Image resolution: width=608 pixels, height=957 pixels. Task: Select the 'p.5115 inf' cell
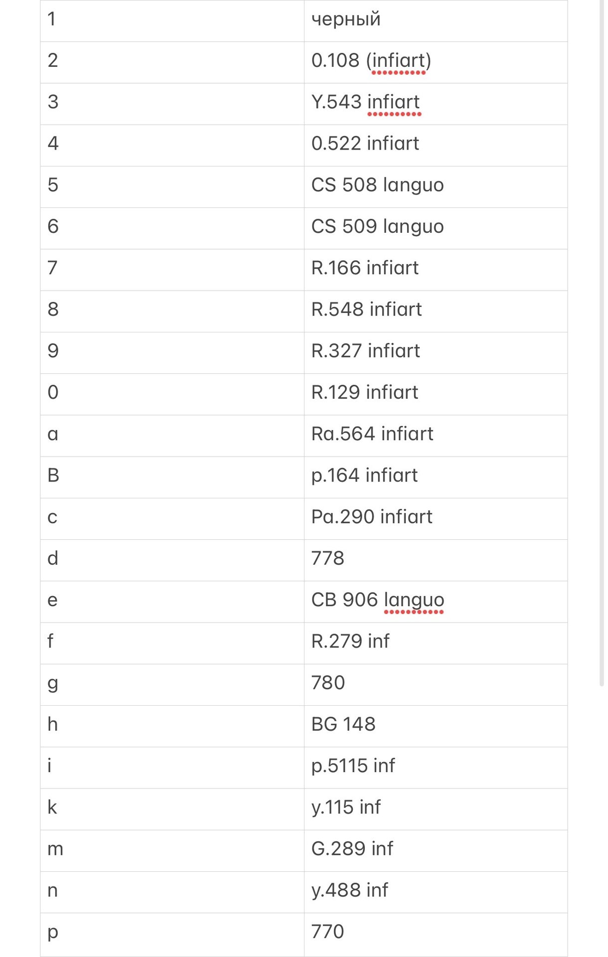(x=436, y=768)
